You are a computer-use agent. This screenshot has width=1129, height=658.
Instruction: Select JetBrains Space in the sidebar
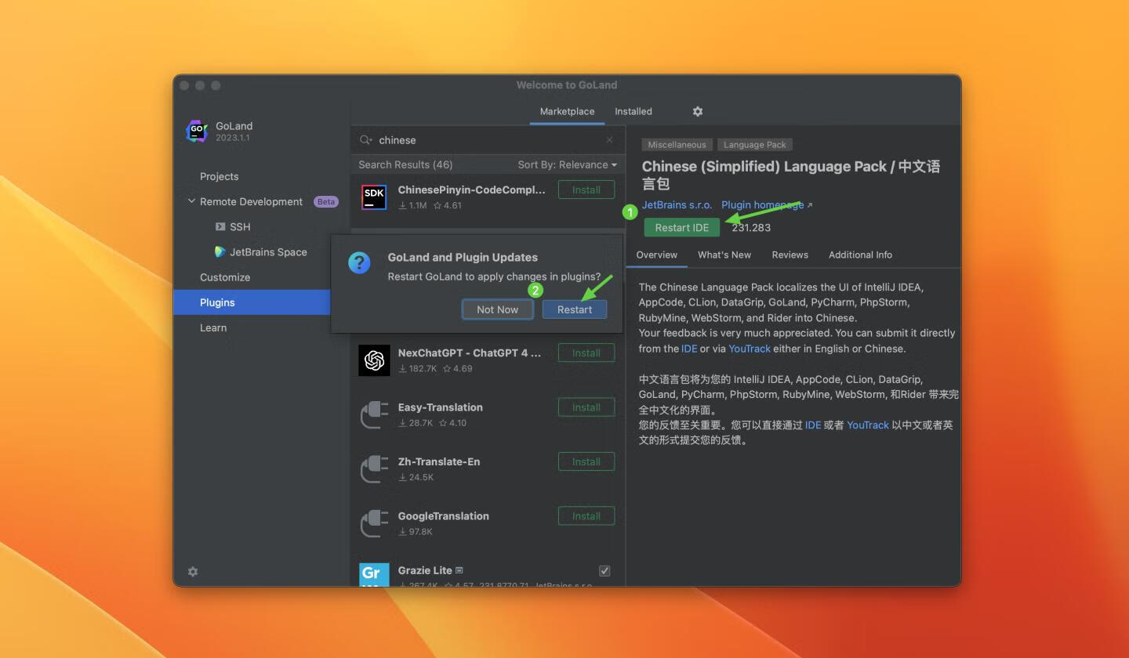point(268,252)
